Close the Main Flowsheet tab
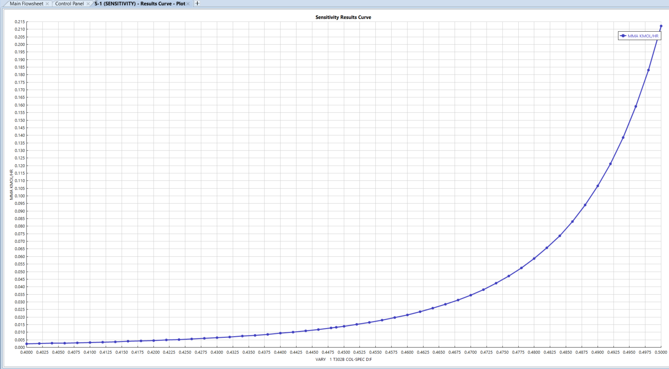Screen dimensions: 669x369 (x=47, y=4)
